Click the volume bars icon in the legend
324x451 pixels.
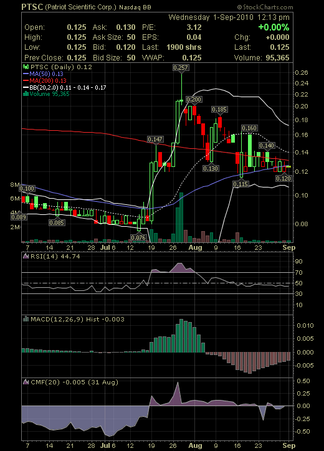tap(26, 94)
